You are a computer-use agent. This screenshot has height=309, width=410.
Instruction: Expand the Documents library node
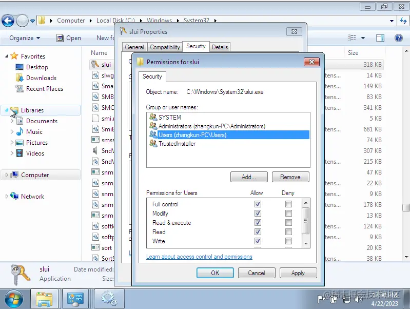pyautogui.click(x=12, y=121)
